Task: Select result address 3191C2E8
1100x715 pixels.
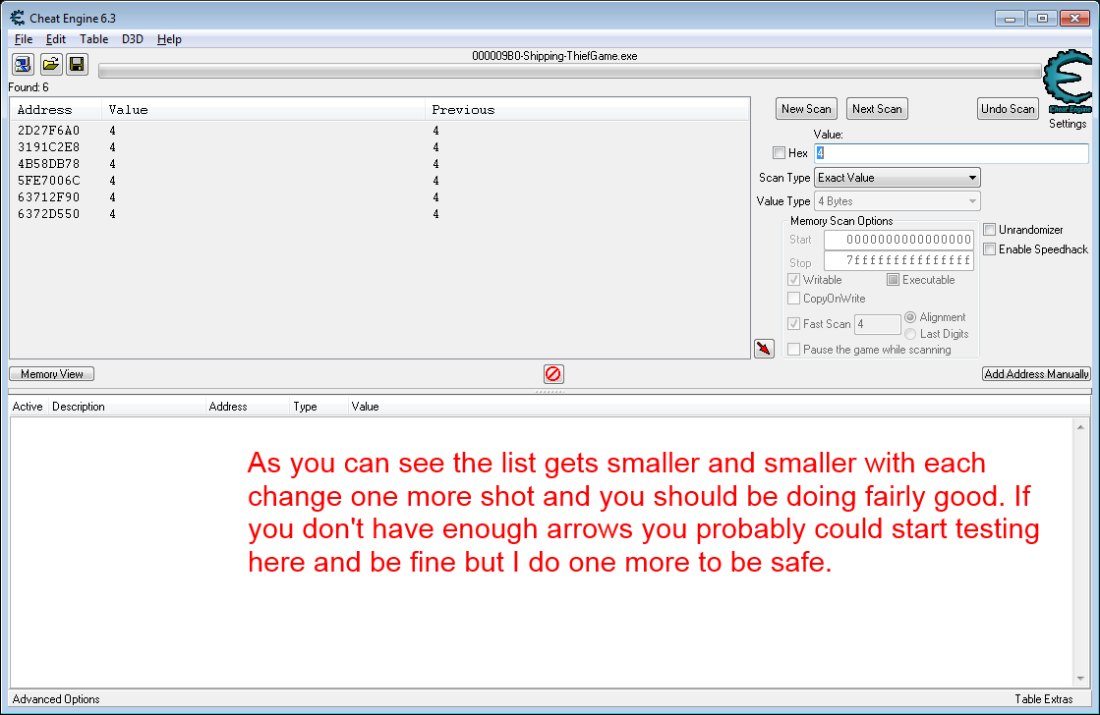Action: [x=49, y=147]
